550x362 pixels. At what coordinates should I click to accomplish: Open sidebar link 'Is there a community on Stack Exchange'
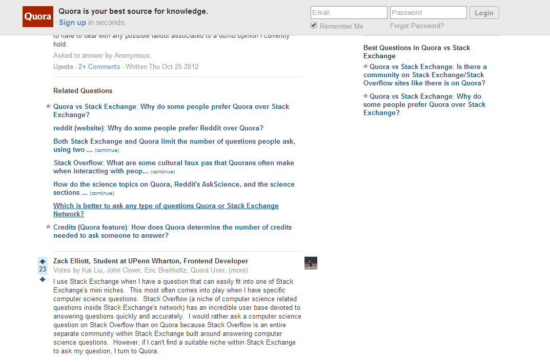(425, 75)
